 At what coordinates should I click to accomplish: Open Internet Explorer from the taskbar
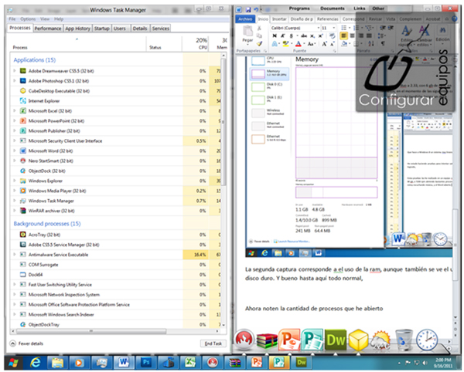click(36, 363)
